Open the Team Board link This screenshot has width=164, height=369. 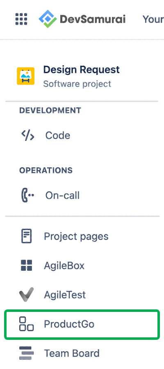(72, 353)
